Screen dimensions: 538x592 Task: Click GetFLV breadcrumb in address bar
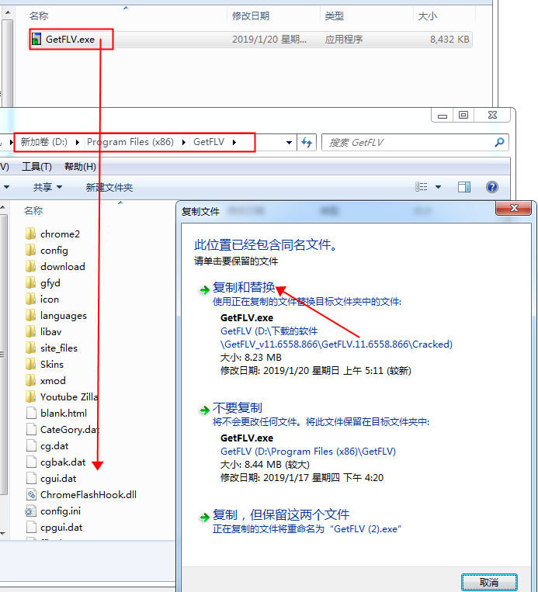209,142
